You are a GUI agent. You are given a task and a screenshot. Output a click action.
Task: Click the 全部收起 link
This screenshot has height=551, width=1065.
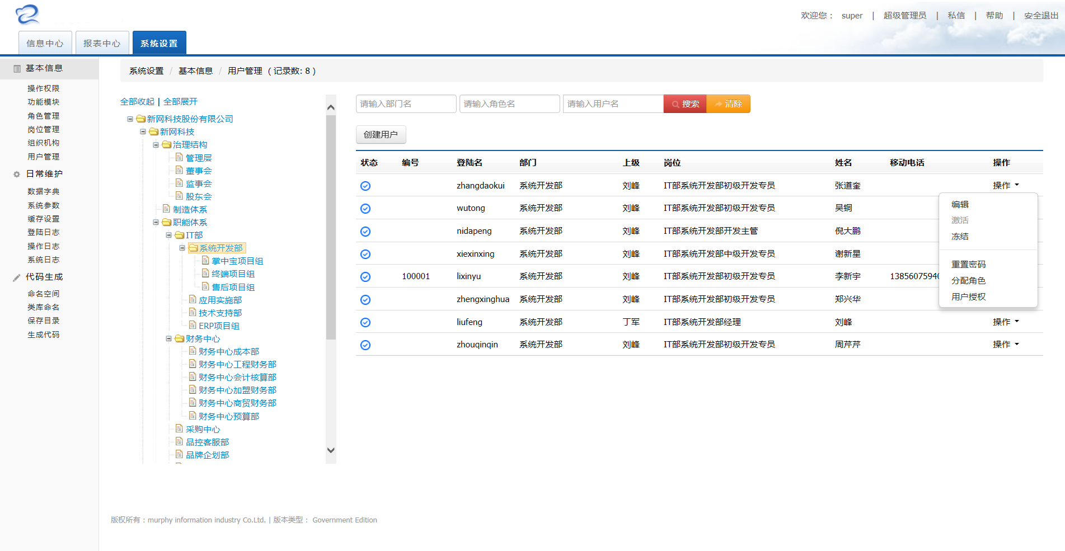point(137,101)
